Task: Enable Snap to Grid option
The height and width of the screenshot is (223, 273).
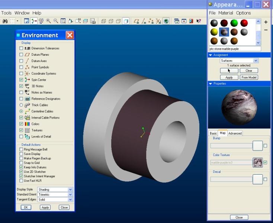Action: tap(21, 163)
